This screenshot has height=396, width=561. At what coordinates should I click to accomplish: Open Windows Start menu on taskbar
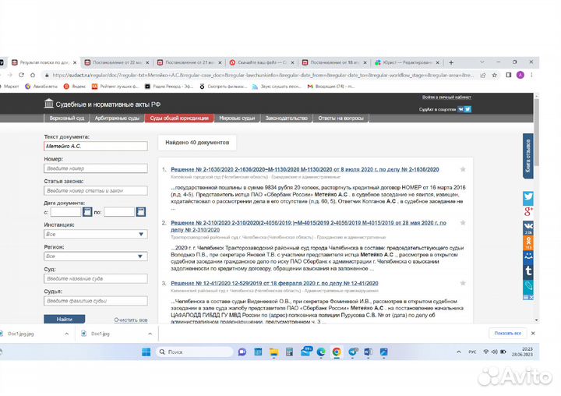pyautogui.click(x=146, y=352)
